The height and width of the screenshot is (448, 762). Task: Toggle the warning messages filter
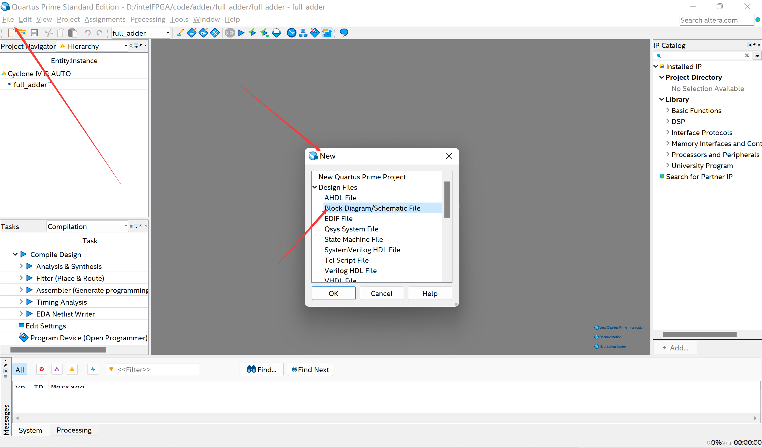coord(72,369)
